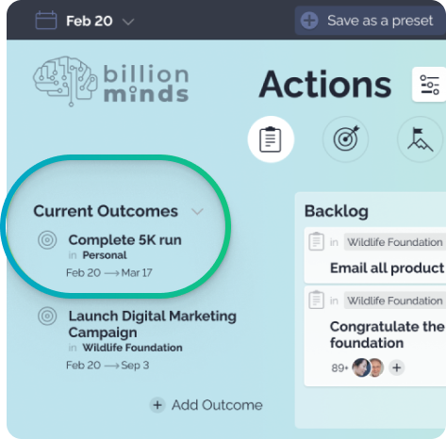Open the Complete 5K run outcome
This screenshot has height=439, width=446.
124,240
